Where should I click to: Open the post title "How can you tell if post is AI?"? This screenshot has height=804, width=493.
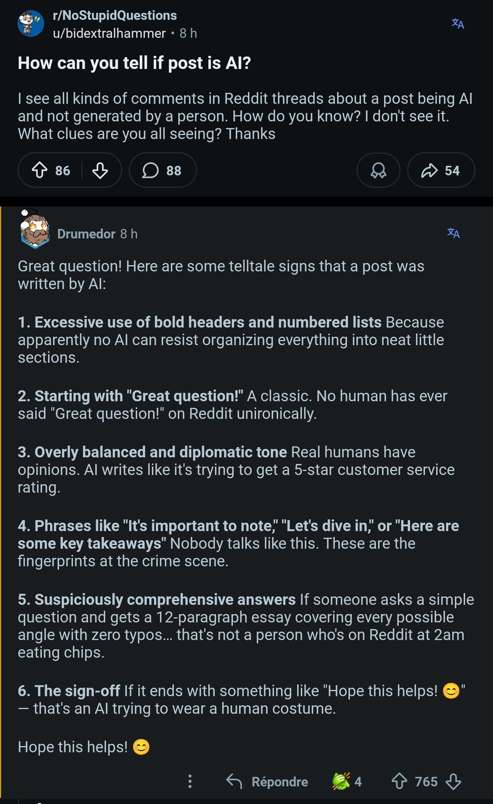click(134, 63)
